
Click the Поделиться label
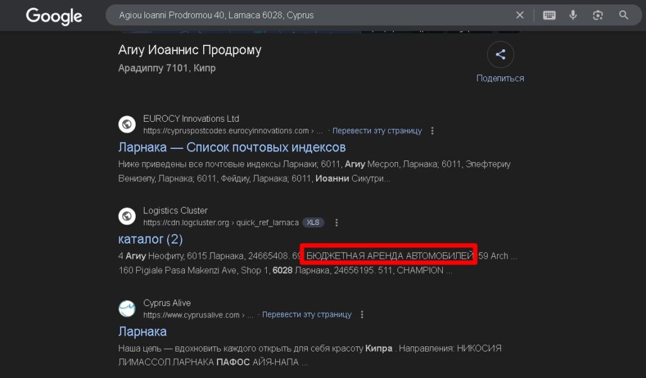500,78
